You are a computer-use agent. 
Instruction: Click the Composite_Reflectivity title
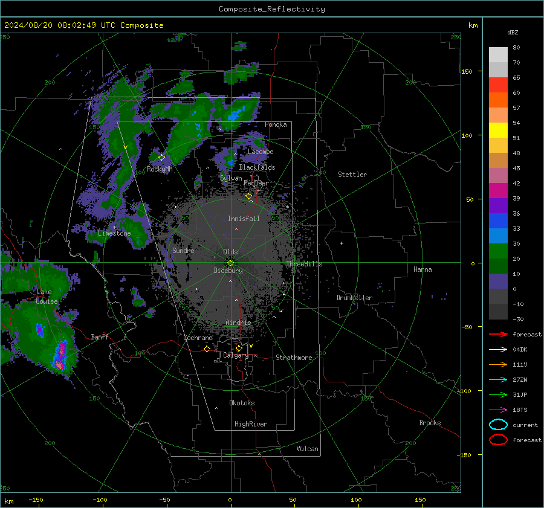272,9
